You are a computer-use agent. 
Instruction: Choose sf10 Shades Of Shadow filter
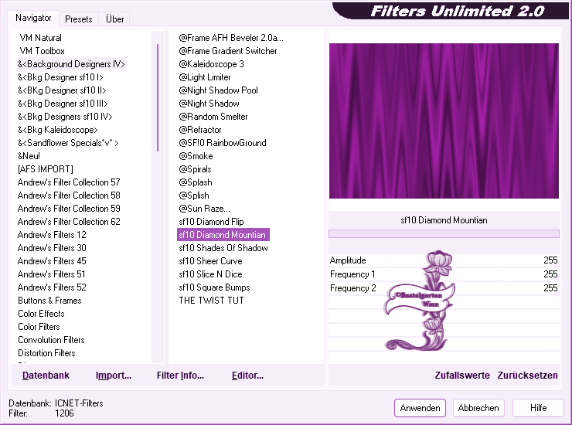pos(223,248)
